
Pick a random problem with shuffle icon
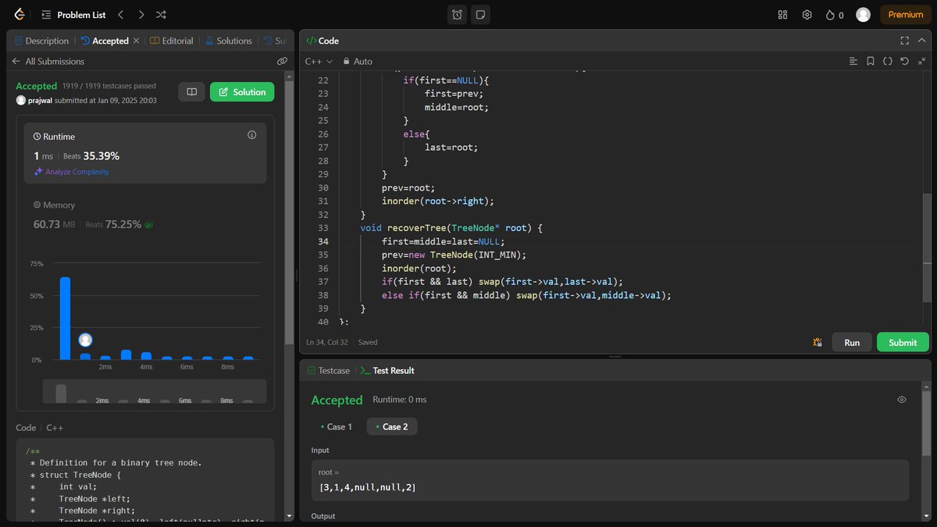[x=161, y=14]
